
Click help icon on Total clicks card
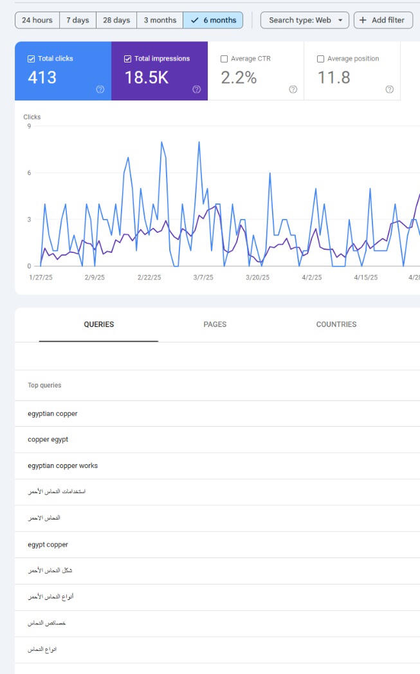(100, 89)
